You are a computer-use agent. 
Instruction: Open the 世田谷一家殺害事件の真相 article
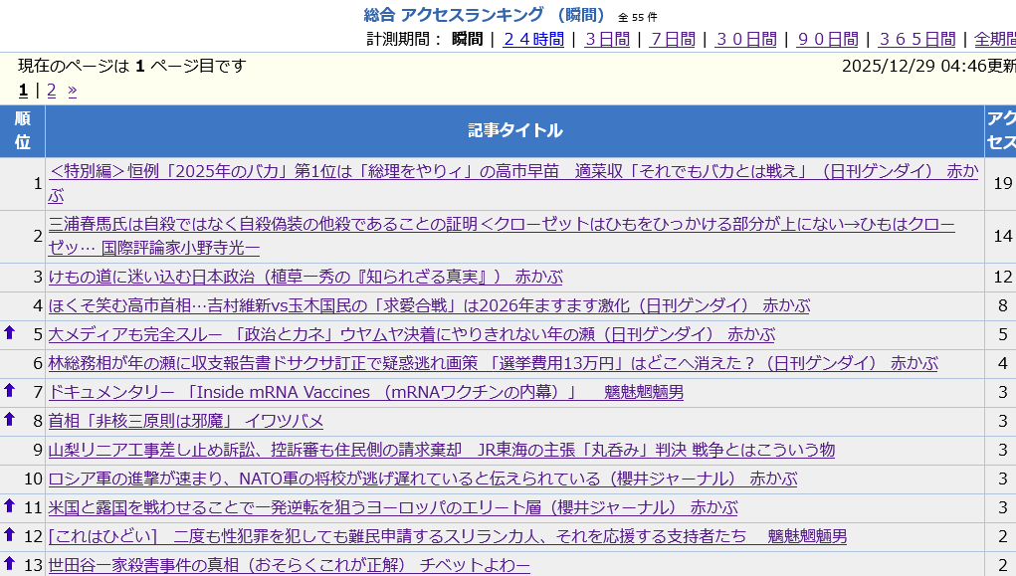289,565
